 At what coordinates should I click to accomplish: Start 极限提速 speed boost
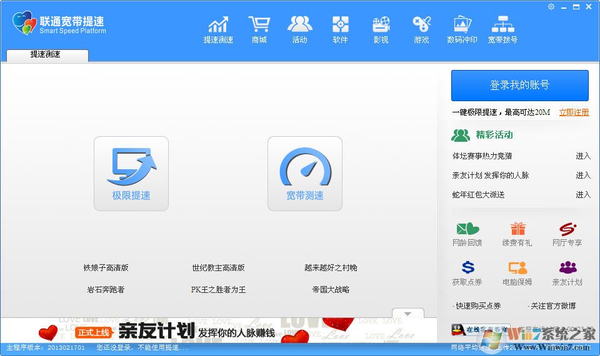coord(131,174)
